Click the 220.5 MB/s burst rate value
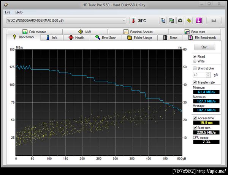 tap(206, 132)
